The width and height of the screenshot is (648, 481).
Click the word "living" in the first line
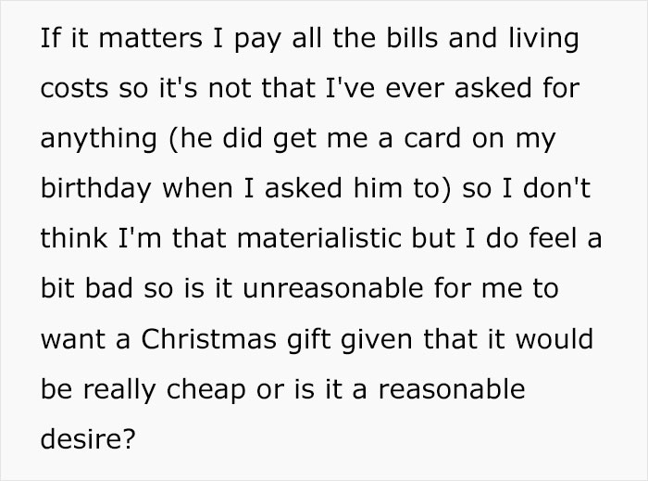(x=543, y=40)
